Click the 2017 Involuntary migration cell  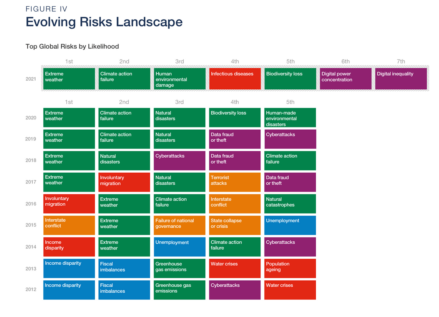(124, 182)
